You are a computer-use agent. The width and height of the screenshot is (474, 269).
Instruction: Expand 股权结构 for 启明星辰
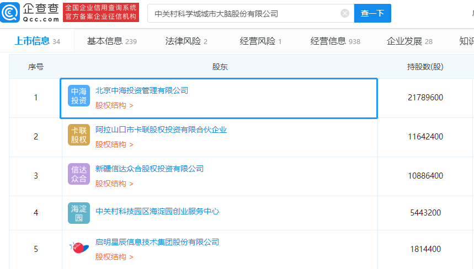[114, 257]
